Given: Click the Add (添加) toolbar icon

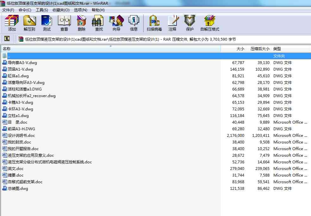Looking at the screenshot, I should [x=12, y=23].
